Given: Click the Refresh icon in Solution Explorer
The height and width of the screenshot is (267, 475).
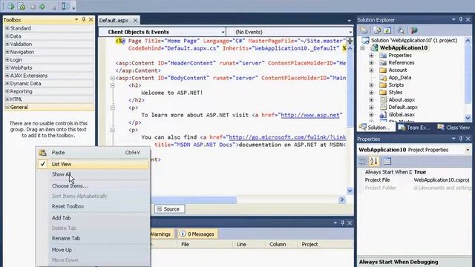Looking at the screenshot, I should point(387,30).
